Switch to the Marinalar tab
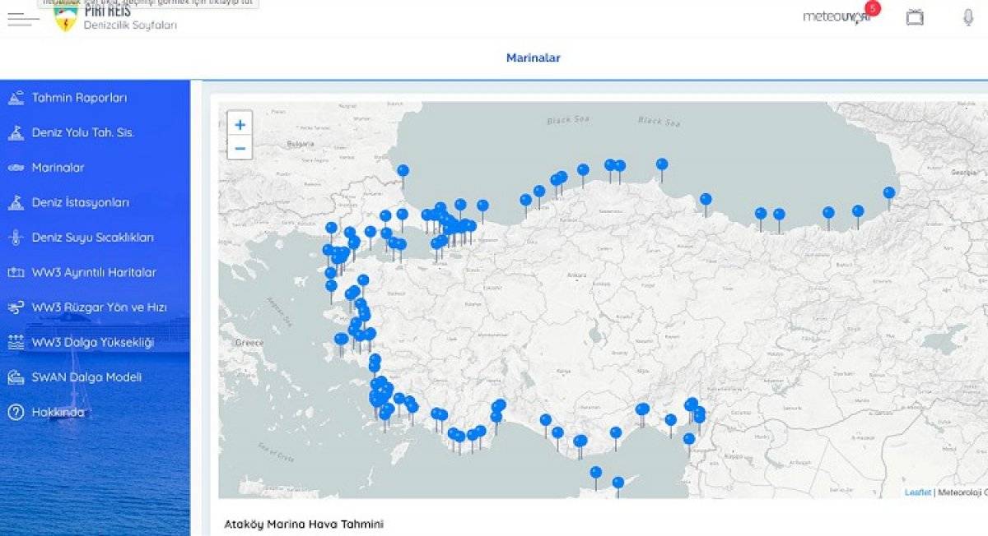 534,58
